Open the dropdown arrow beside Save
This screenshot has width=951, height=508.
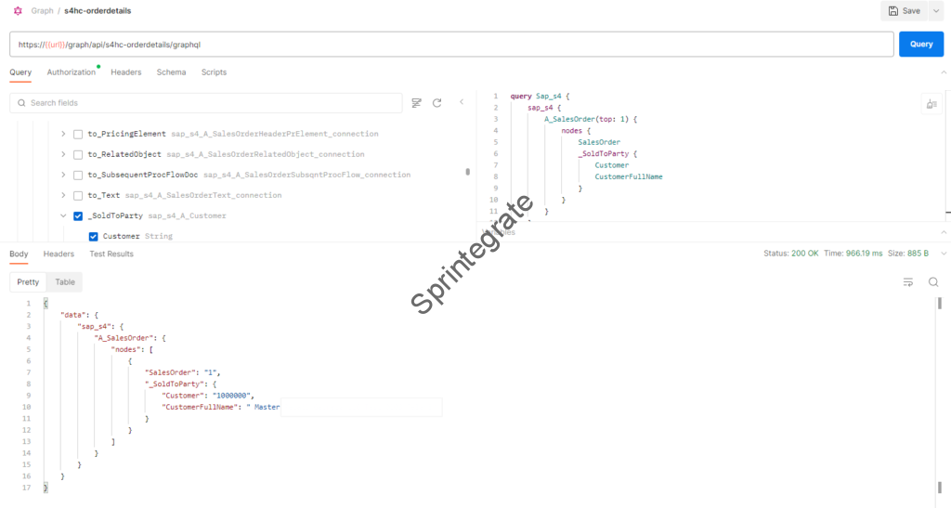click(935, 10)
